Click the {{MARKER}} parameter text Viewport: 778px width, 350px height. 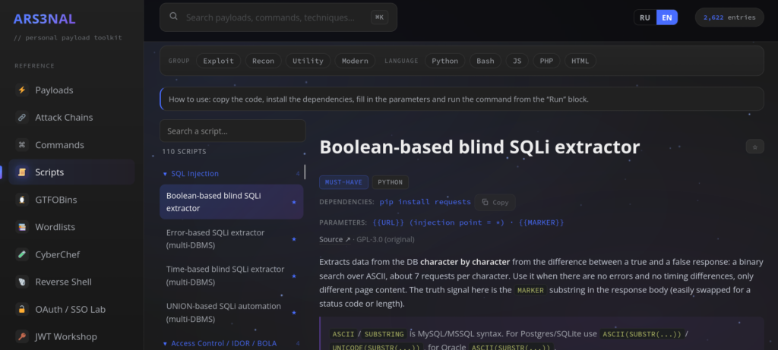(x=541, y=222)
